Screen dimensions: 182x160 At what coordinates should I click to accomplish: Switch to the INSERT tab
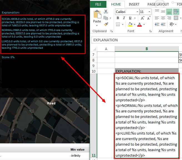click(x=134, y=4)
